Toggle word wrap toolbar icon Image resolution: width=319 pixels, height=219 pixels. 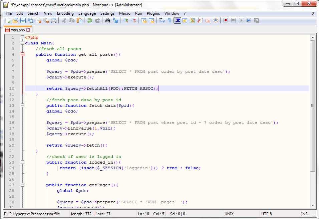(162, 20)
